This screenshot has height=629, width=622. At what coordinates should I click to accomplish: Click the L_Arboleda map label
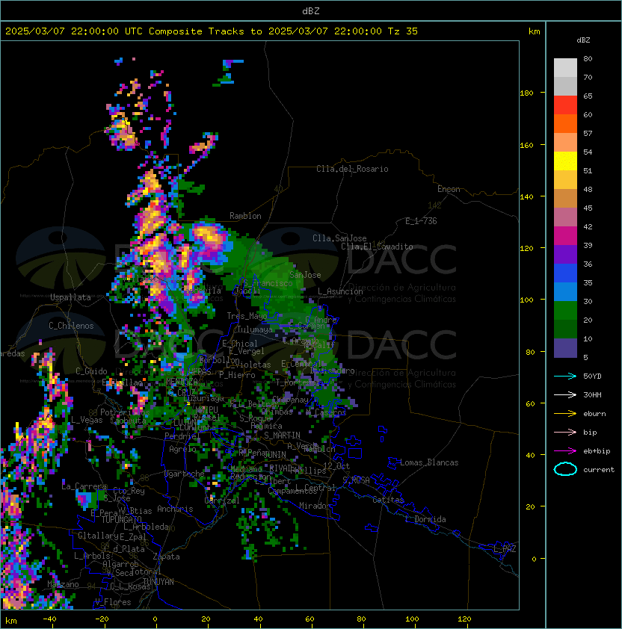click(x=147, y=527)
